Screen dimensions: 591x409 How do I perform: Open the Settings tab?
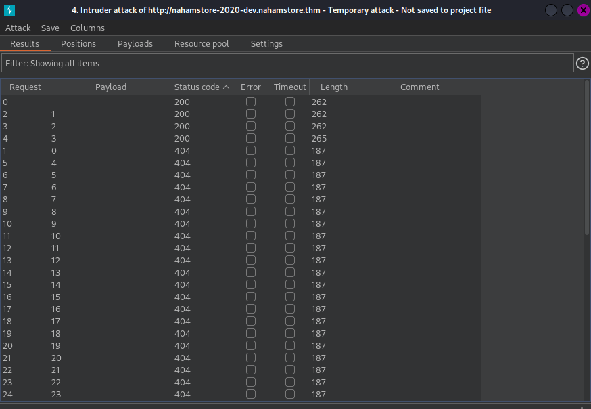click(266, 43)
